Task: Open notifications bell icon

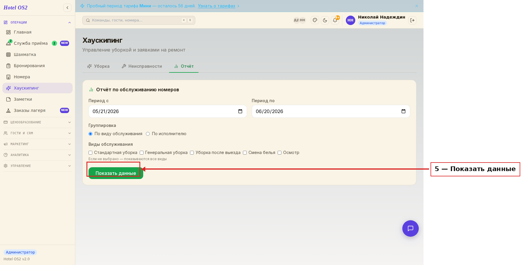Action: (x=335, y=20)
